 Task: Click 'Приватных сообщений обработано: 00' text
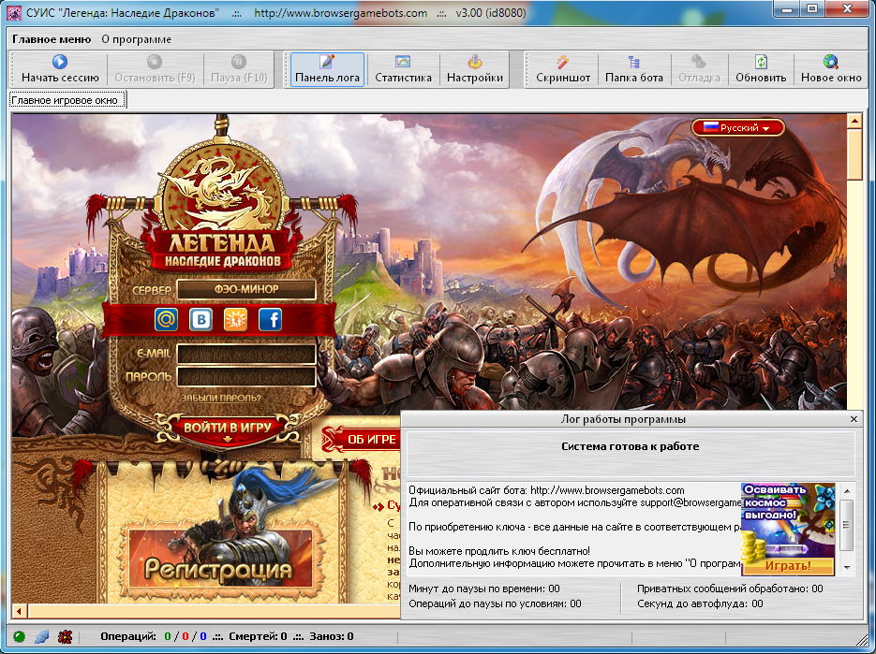pyautogui.click(x=730, y=589)
